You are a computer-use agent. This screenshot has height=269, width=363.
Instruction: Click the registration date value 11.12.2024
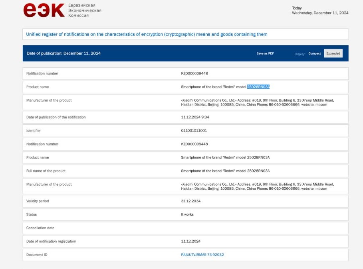coord(190,241)
